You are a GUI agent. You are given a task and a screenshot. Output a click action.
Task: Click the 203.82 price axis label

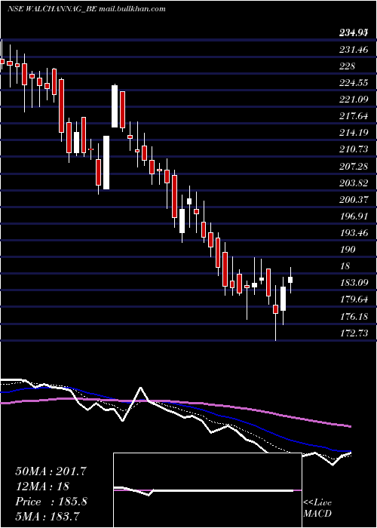coord(354,183)
